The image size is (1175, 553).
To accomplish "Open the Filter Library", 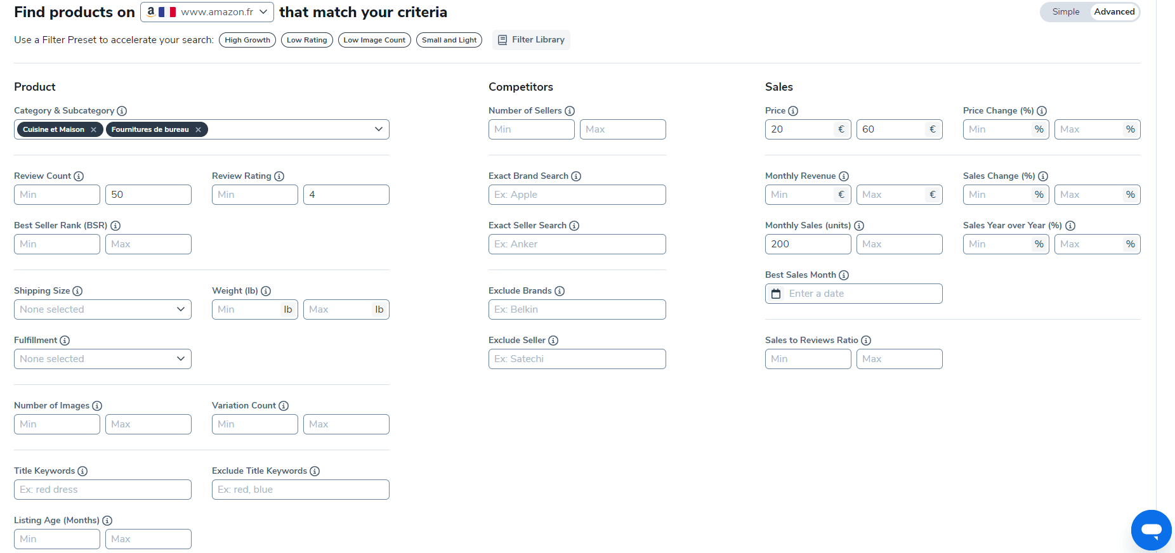I will tap(531, 40).
